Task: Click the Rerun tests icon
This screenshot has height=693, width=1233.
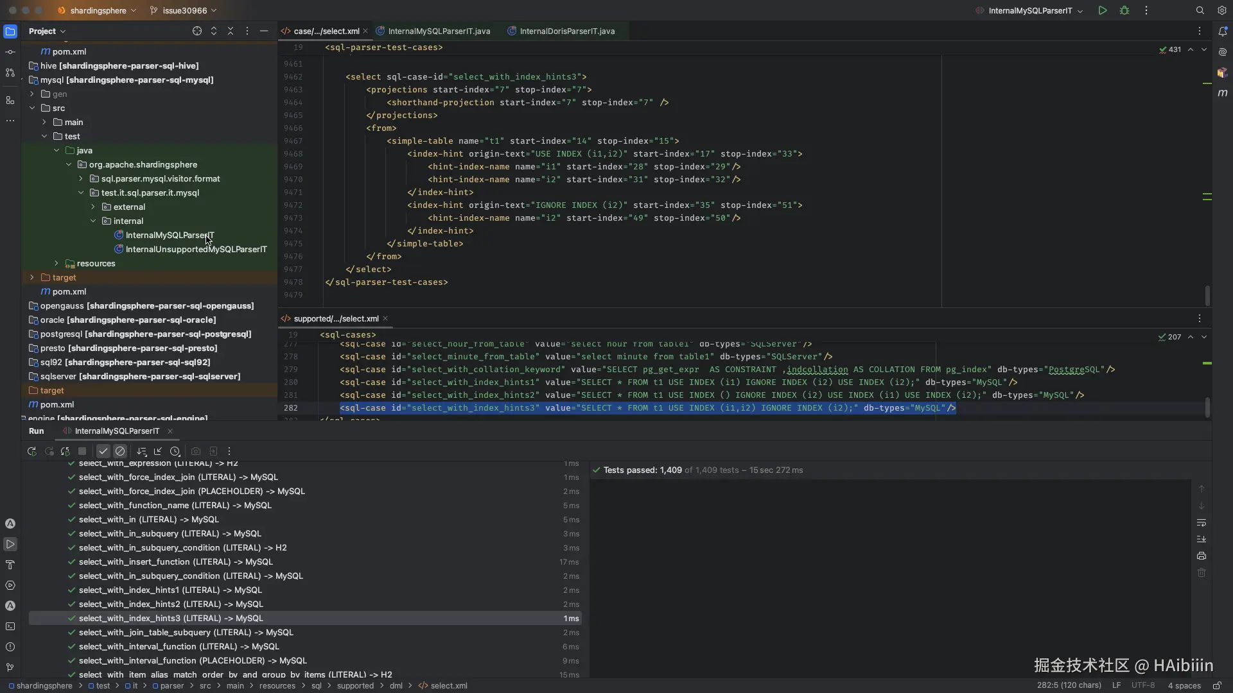Action: pos(31,451)
